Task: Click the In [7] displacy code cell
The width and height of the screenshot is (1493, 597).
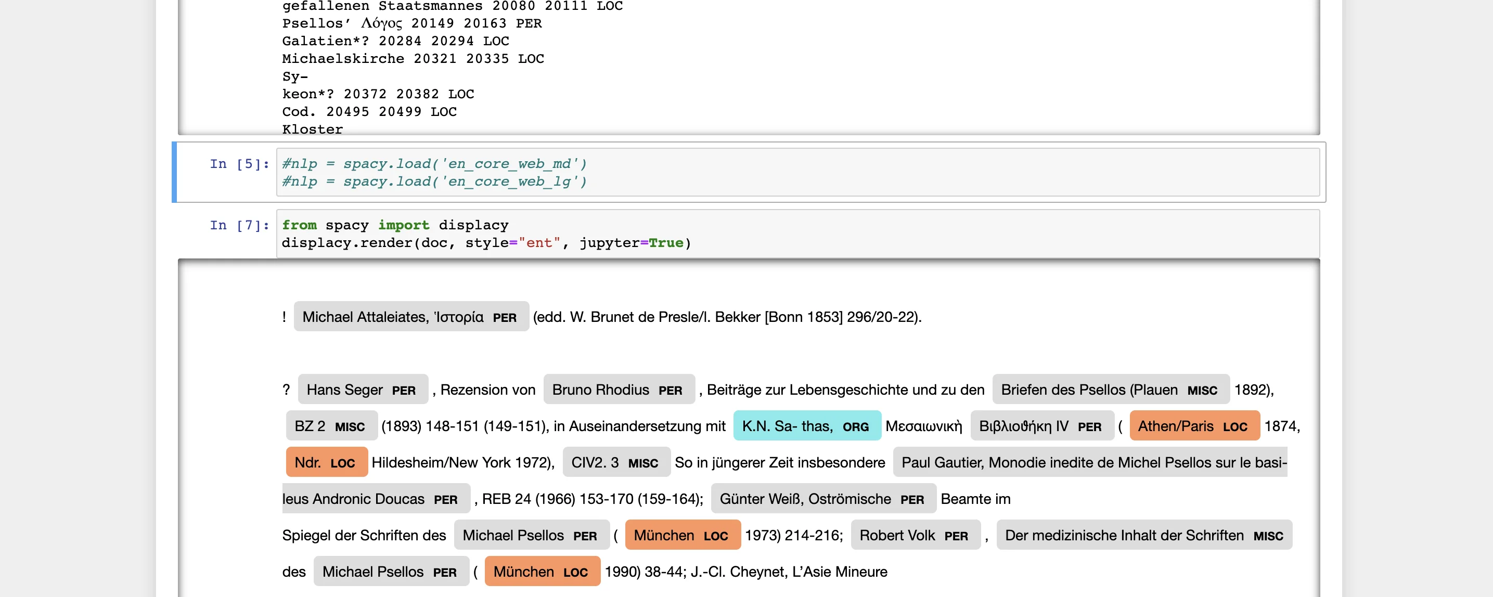Action: (797, 234)
